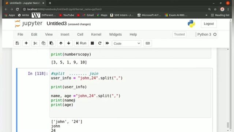
Task: Open the Gmail bookmark
Action: 88,15
